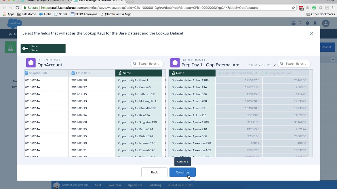
Task: Select the Close Date column header
Action: 92,73
